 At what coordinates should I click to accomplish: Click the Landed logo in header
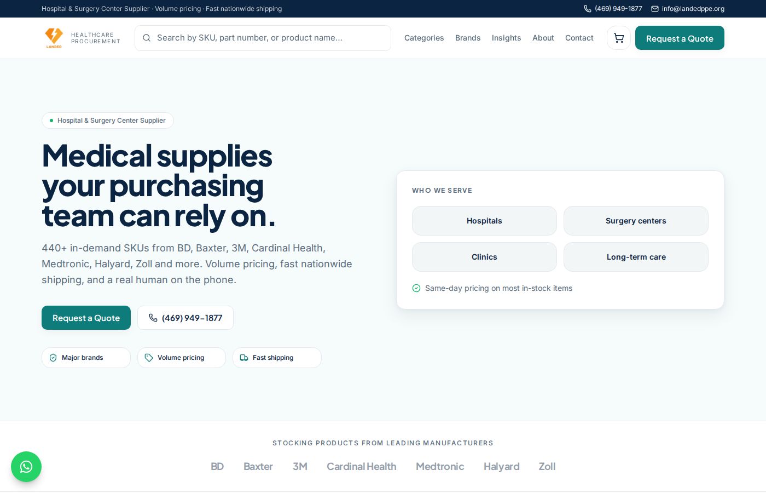tap(54, 38)
